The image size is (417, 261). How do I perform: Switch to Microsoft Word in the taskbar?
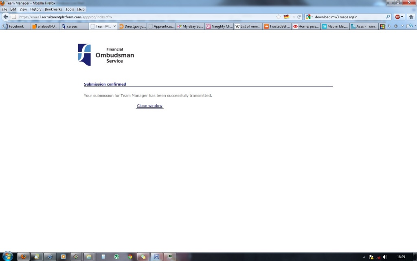[156, 257]
